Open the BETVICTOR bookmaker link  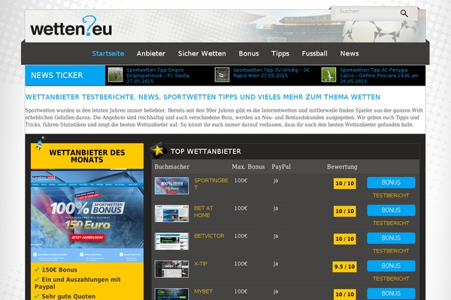point(209,236)
